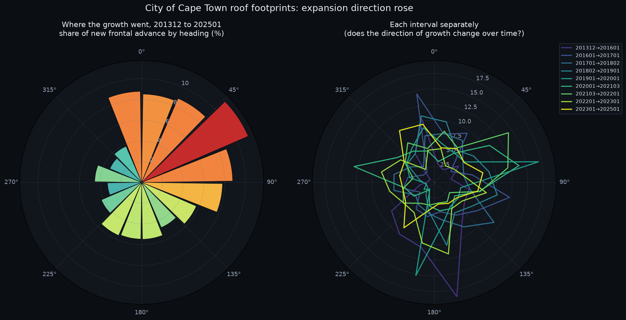Select the 202201→202301 legend entry
The image size is (626, 320).
coord(591,101)
